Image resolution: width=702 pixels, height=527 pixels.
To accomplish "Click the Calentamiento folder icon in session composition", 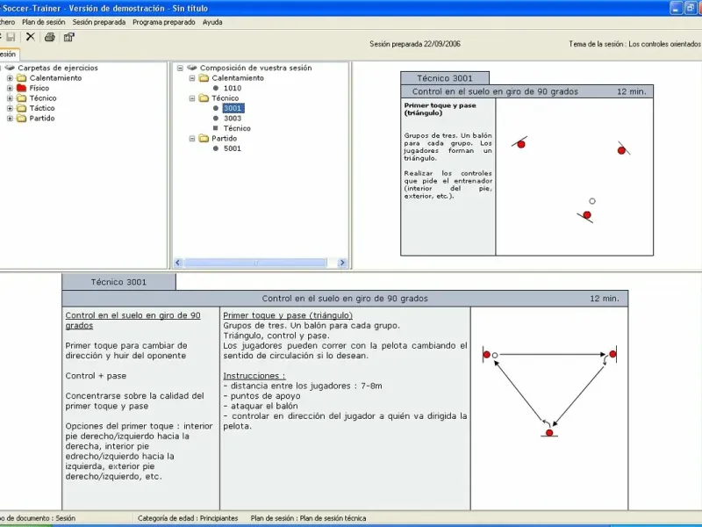I will pyautogui.click(x=204, y=78).
